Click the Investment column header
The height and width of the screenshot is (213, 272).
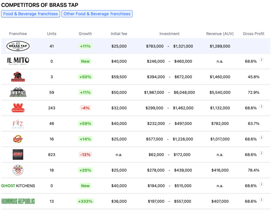coord(169,34)
